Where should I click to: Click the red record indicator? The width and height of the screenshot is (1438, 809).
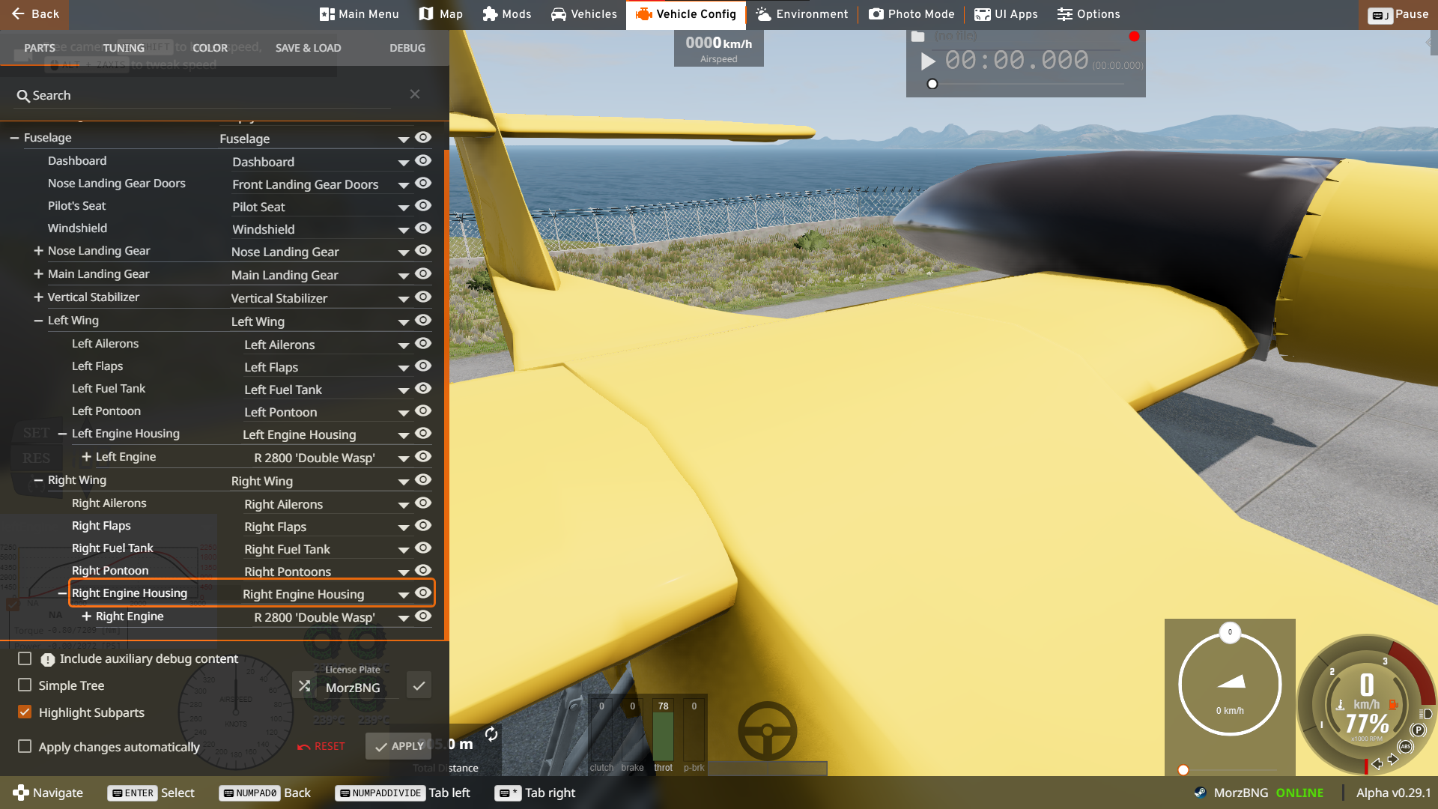[x=1134, y=37]
